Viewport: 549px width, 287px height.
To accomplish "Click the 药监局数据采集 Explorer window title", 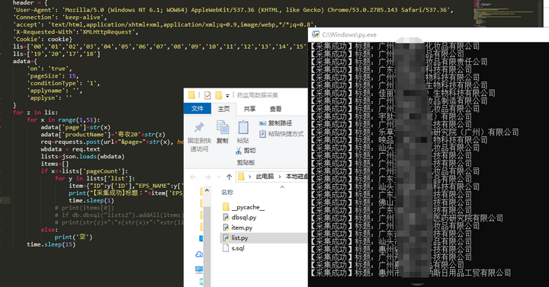I will click(258, 95).
